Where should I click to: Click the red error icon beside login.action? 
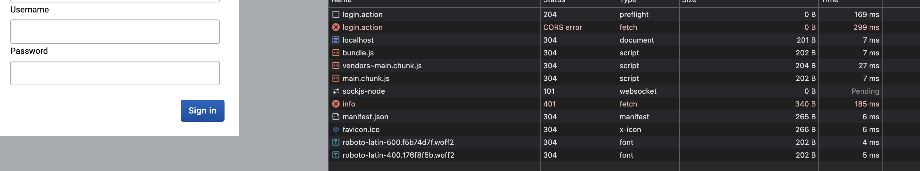tap(336, 27)
